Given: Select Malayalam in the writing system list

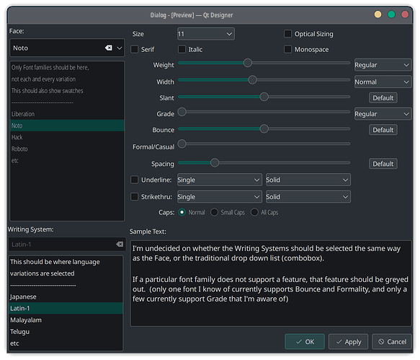Looking at the screenshot, I should 66,320.
